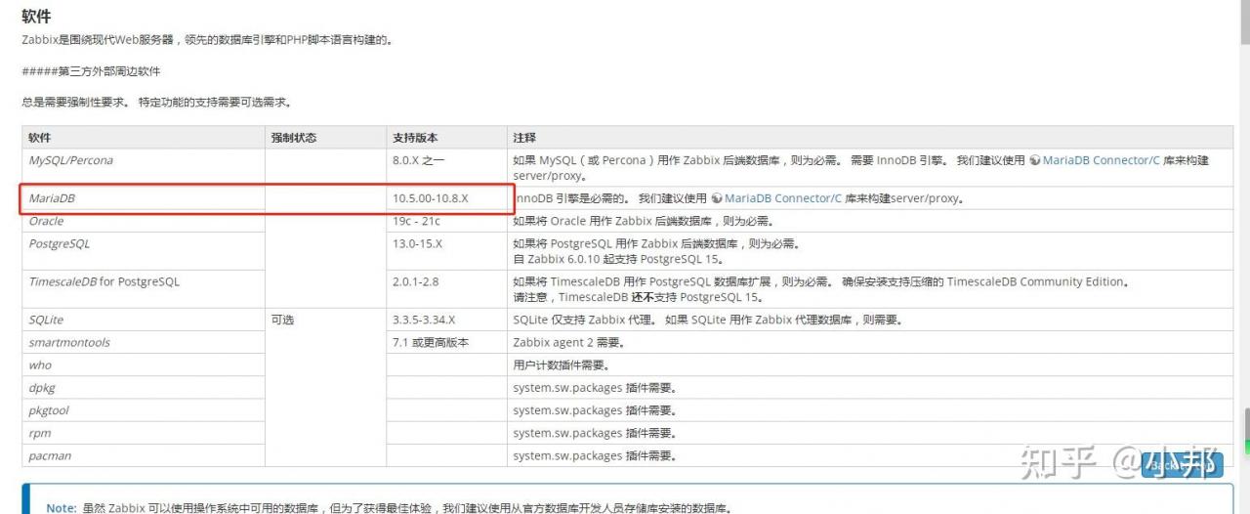Click the 7.1 或更高版本 version cell
This screenshot has height=514, width=1250.
point(446,342)
